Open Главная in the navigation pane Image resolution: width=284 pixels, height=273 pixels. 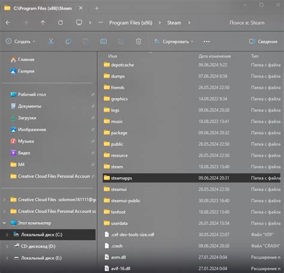point(22,59)
